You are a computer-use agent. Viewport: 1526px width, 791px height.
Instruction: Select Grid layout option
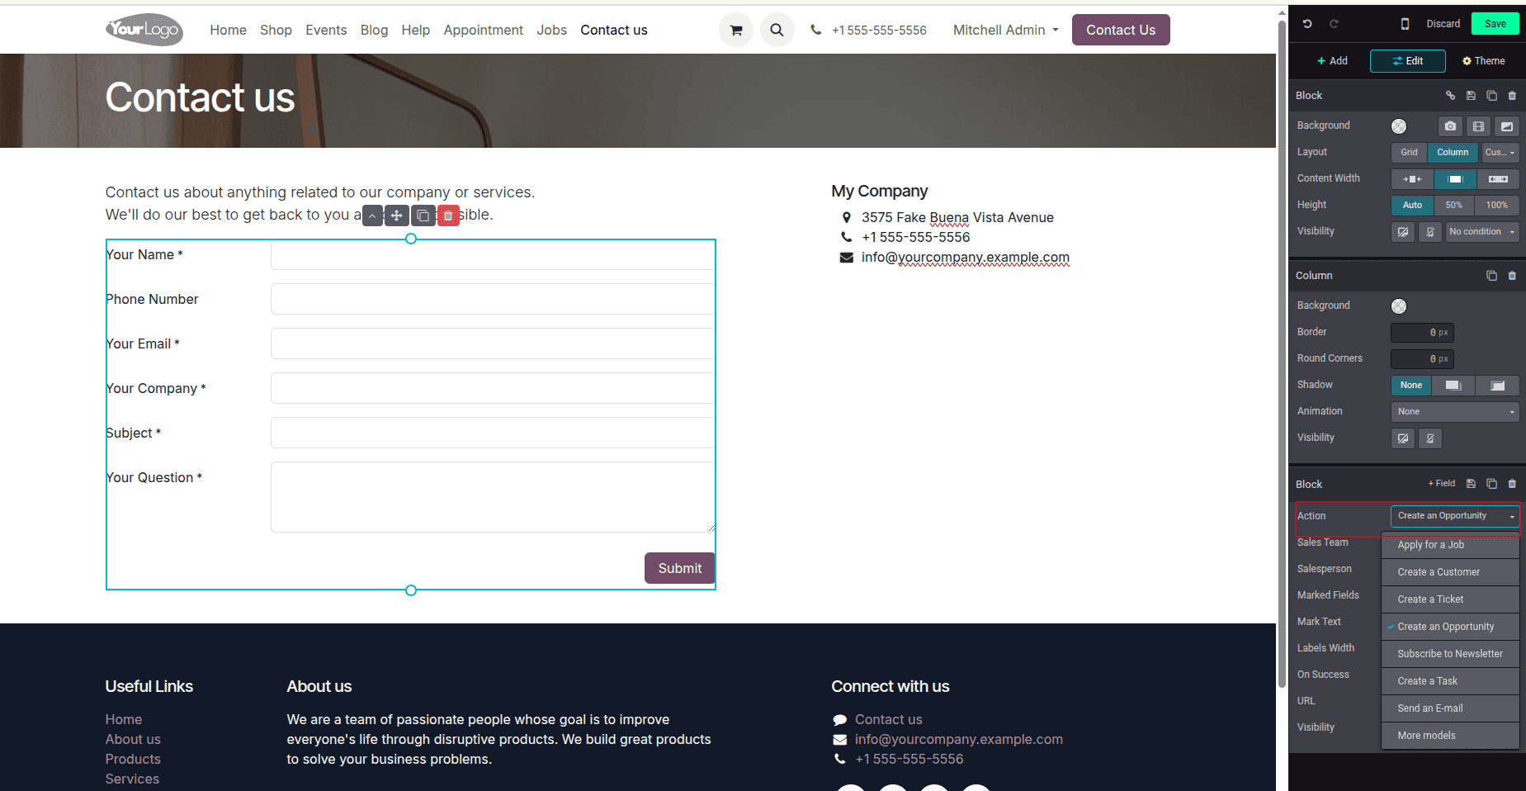point(1409,153)
